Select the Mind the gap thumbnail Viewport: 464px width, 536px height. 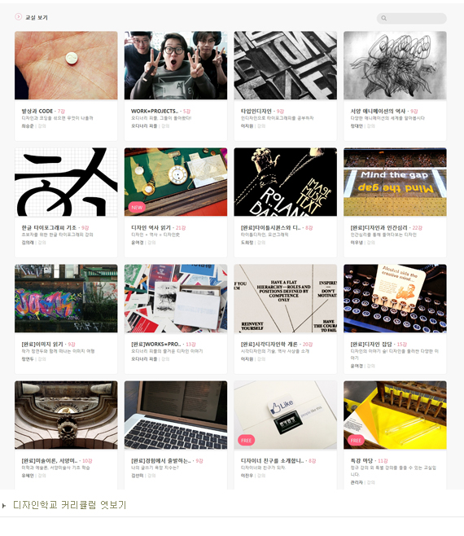click(x=395, y=182)
